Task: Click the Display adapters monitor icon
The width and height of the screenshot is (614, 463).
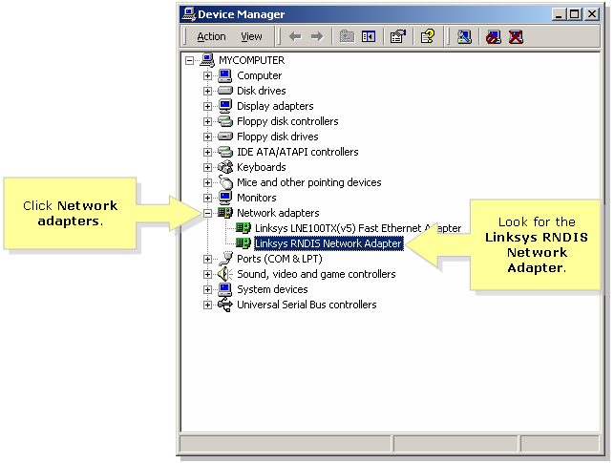Action: pos(225,106)
